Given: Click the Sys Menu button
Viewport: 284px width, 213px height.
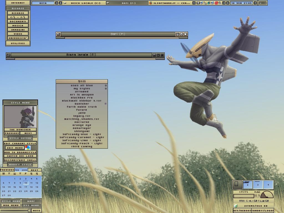Looking at the screenshot, I should point(31,206).
